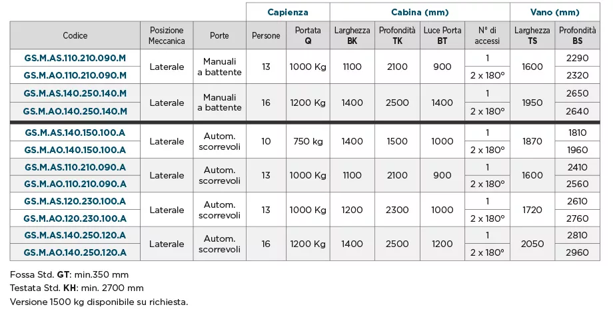Click the Posizione Meccanica column header

tap(167, 35)
